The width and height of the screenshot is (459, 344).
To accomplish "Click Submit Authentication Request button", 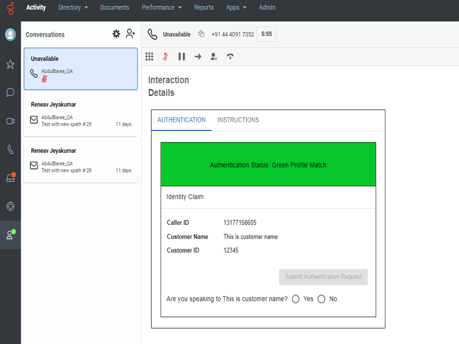I will [323, 277].
